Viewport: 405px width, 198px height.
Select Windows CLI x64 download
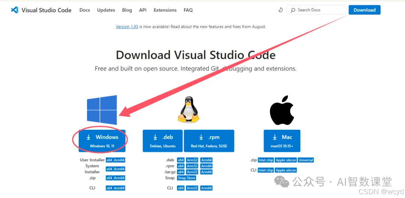coord(109,188)
